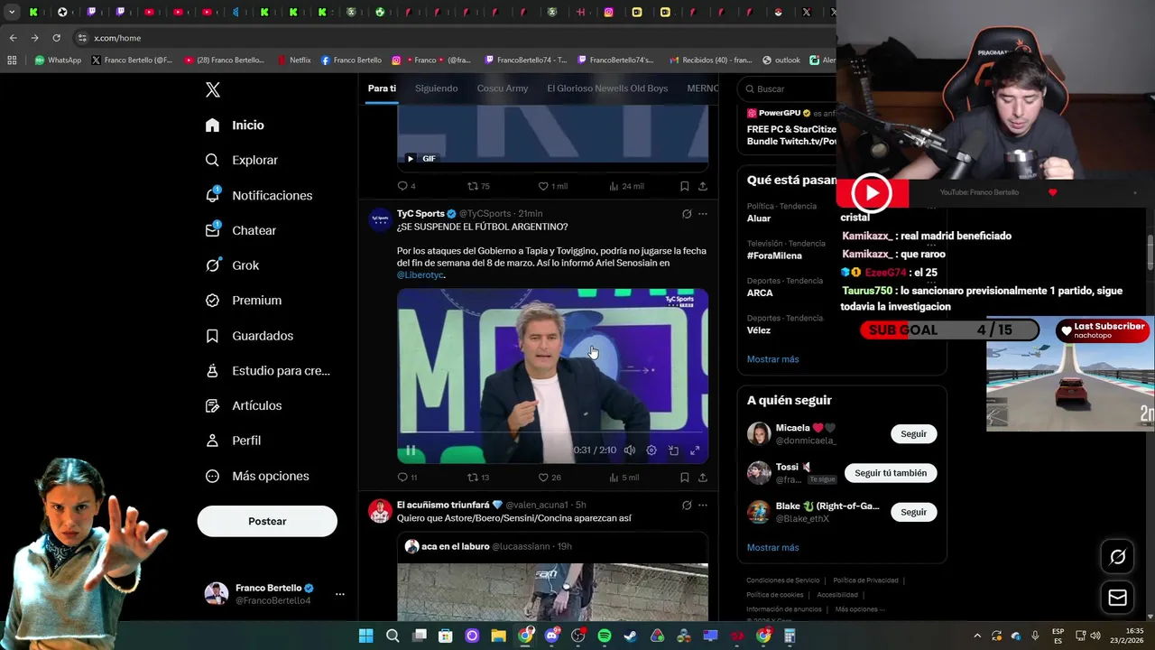This screenshot has height=650, width=1155.
Task: Follow Micaela from suggestions
Action: coord(913,434)
